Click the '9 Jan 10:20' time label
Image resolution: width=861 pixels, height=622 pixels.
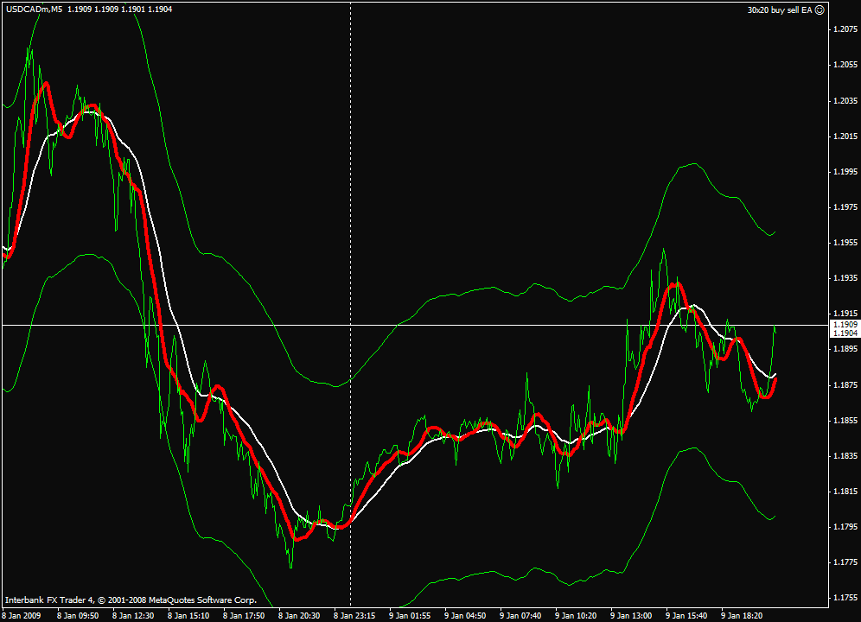[x=576, y=616]
